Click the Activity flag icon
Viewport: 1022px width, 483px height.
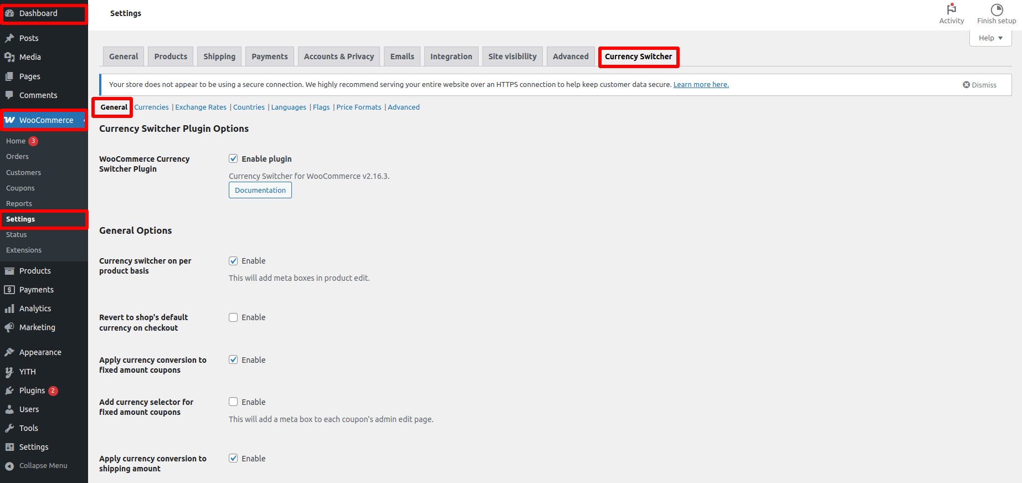click(x=951, y=9)
